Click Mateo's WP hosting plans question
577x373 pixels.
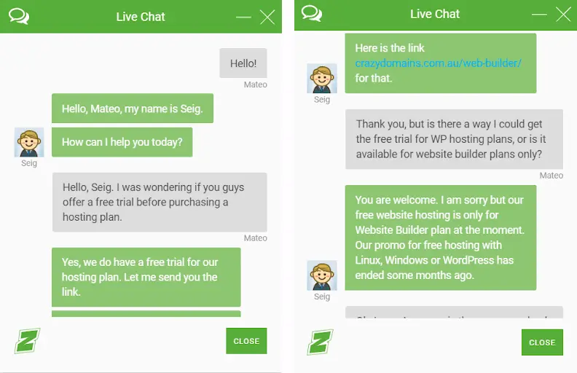point(454,139)
